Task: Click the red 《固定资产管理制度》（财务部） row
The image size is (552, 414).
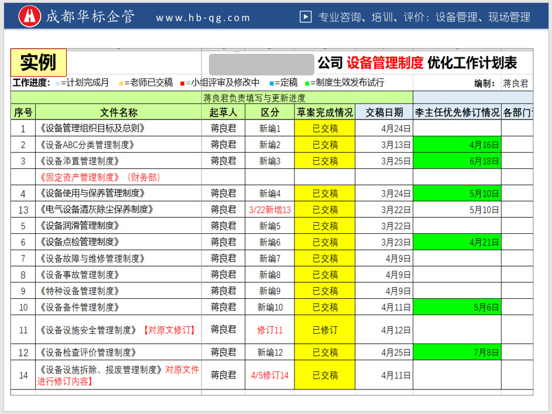Action: tap(100, 177)
